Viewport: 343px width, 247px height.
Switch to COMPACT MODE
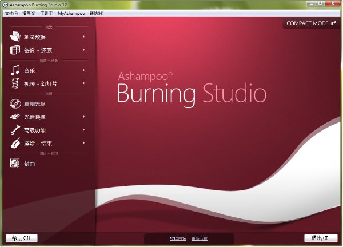point(311,23)
